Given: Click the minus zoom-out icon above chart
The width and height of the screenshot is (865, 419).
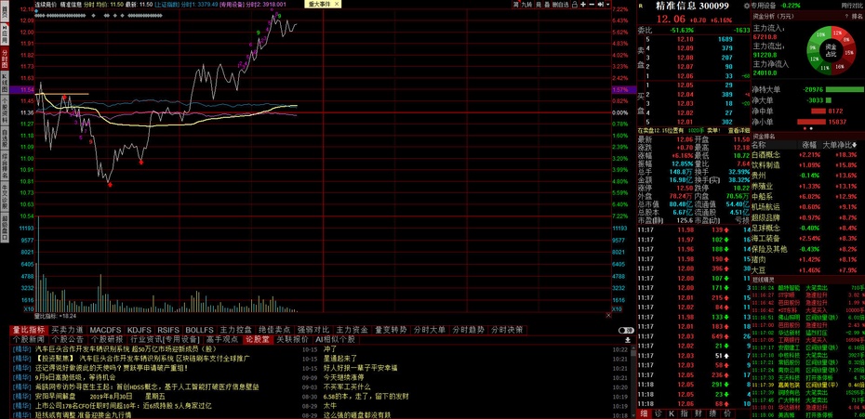Looking at the screenshot, I should (x=592, y=4).
